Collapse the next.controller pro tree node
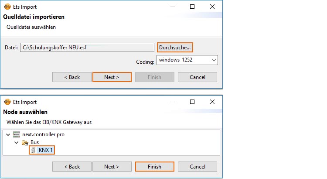This screenshot has height=179, width=327. pos(8,134)
